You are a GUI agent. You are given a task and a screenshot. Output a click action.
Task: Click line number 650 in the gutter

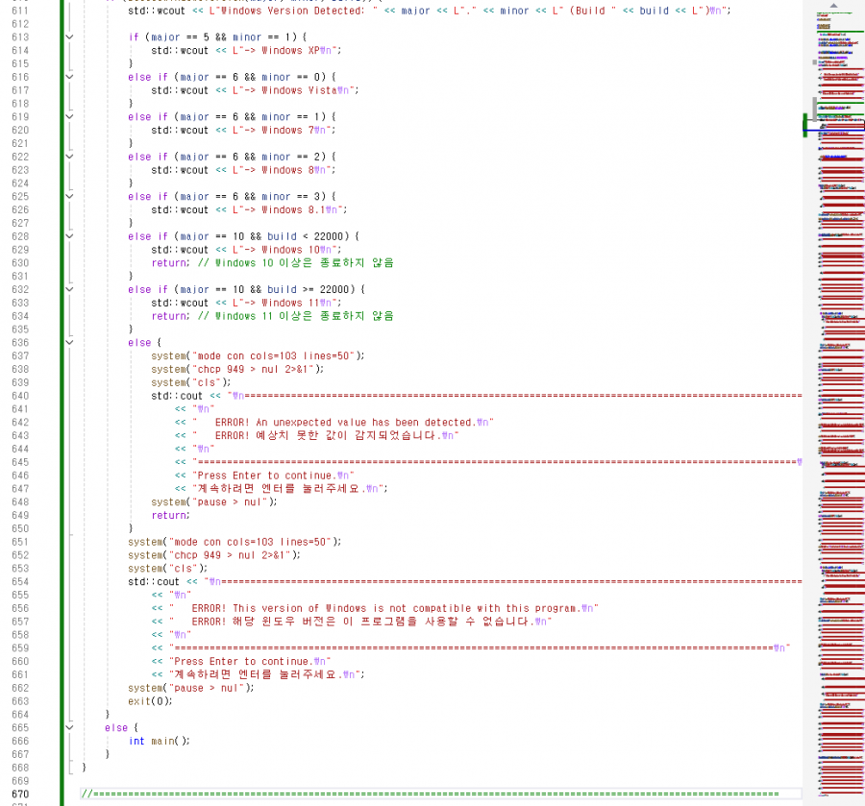(x=20, y=528)
